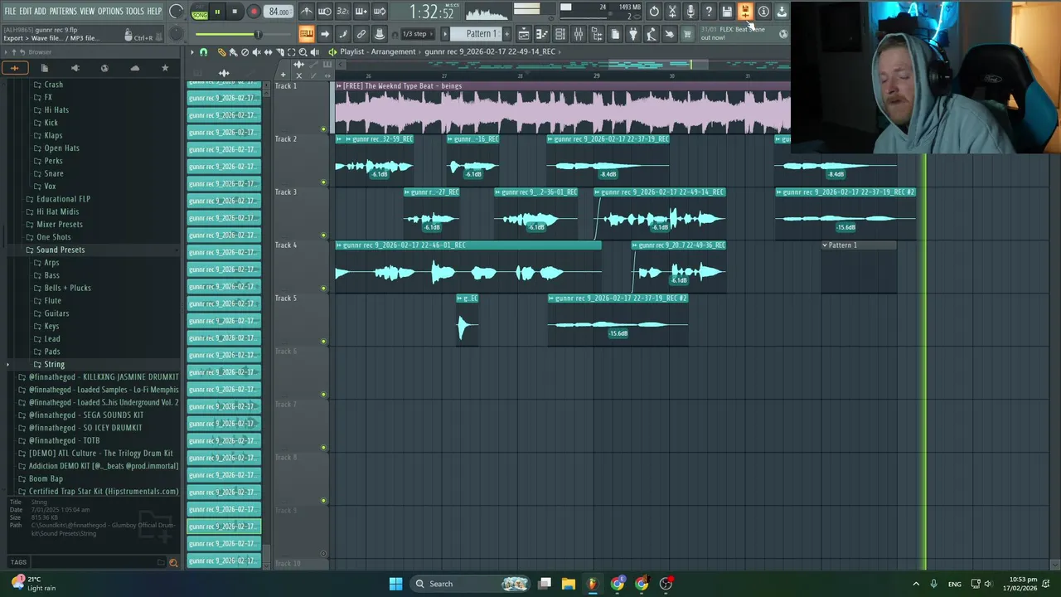This screenshot has width=1061, height=597.
Task: Collapse the Sound Presets folder
Action: pyautogui.click(x=61, y=250)
